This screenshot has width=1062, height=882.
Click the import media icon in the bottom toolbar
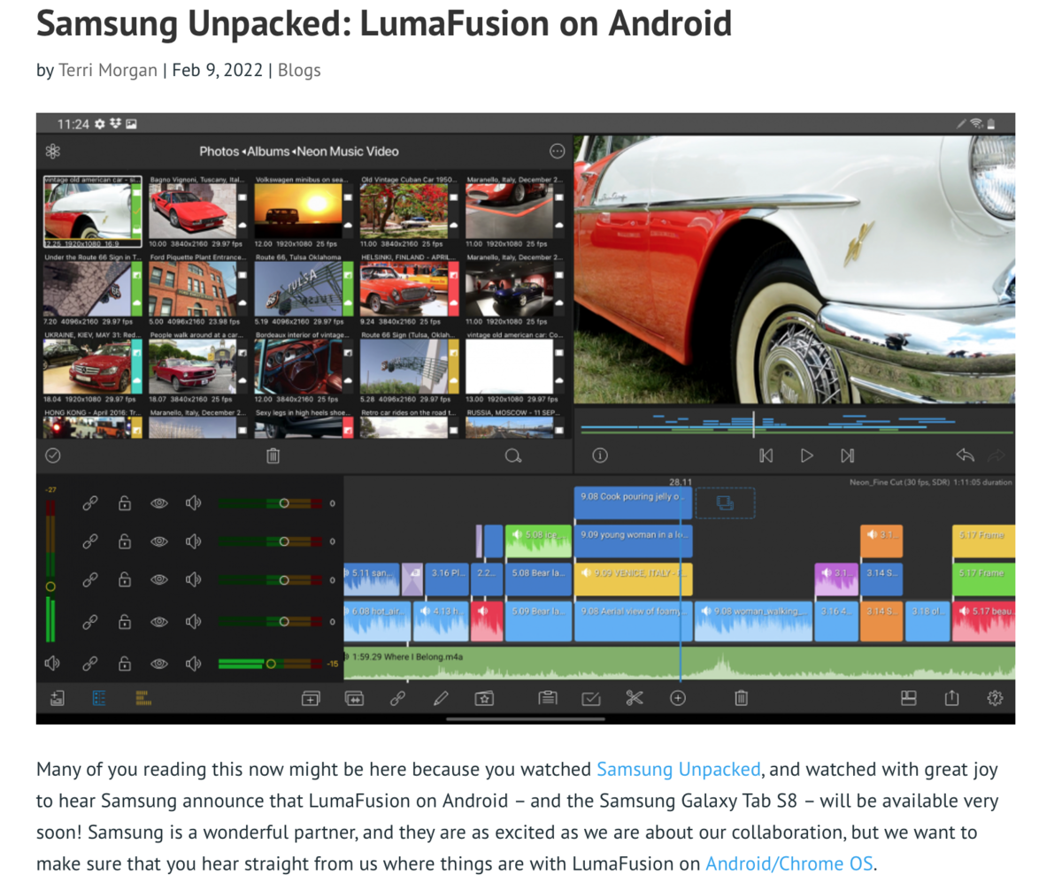pyautogui.click(x=58, y=698)
